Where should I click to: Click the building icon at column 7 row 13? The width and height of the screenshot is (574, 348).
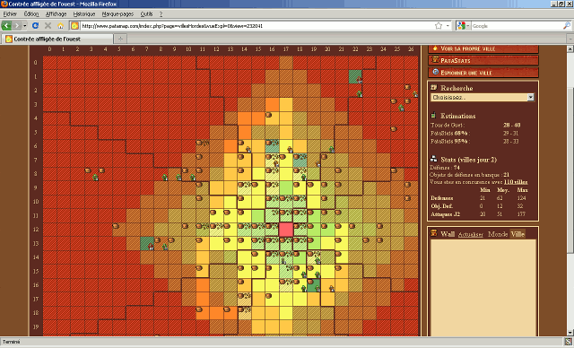pyautogui.click(x=151, y=247)
